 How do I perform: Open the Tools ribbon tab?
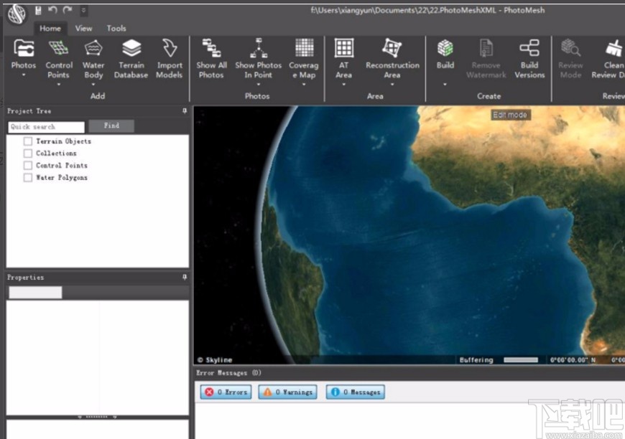[x=116, y=29]
